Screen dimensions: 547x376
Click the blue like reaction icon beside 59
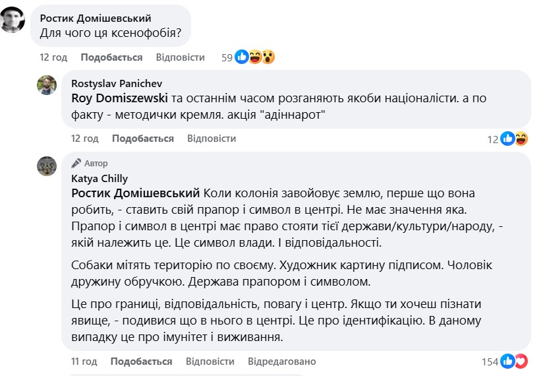[x=242, y=57]
